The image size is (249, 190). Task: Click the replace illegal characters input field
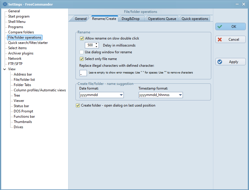[x=83, y=73]
